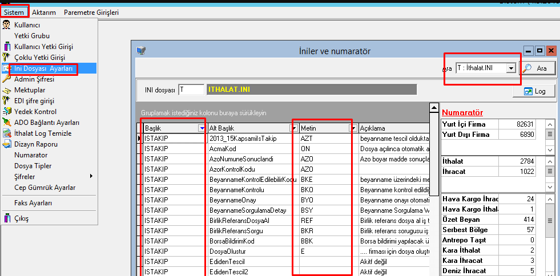The image size is (560, 276).
Task: Open the Aktarım menu
Action: tap(45, 12)
